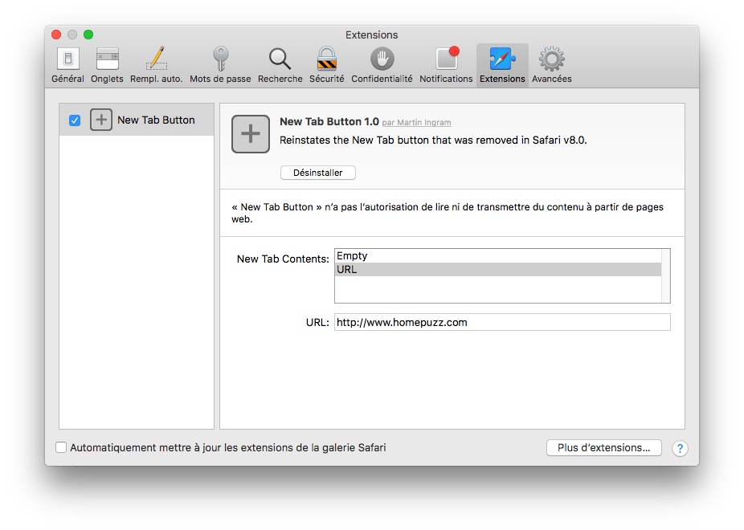744x530 pixels.
Task: Select New Tab Button row in extensions list
Action: (137, 120)
